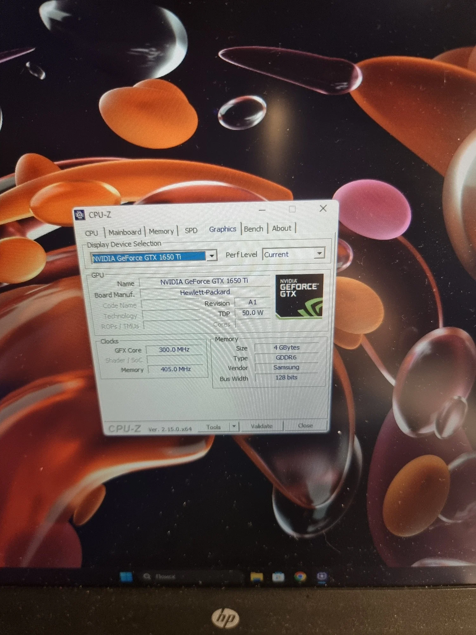Viewport: 476px width, 635px height.
Task: Click the CPU-Z title bar app icon
Action: coord(80,215)
